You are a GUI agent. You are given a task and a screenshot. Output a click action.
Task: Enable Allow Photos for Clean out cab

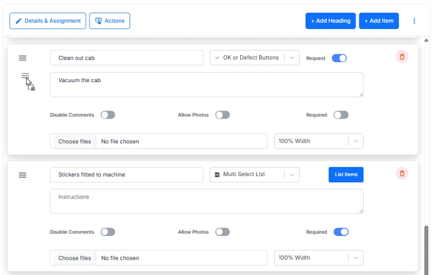(x=222, y=115)
